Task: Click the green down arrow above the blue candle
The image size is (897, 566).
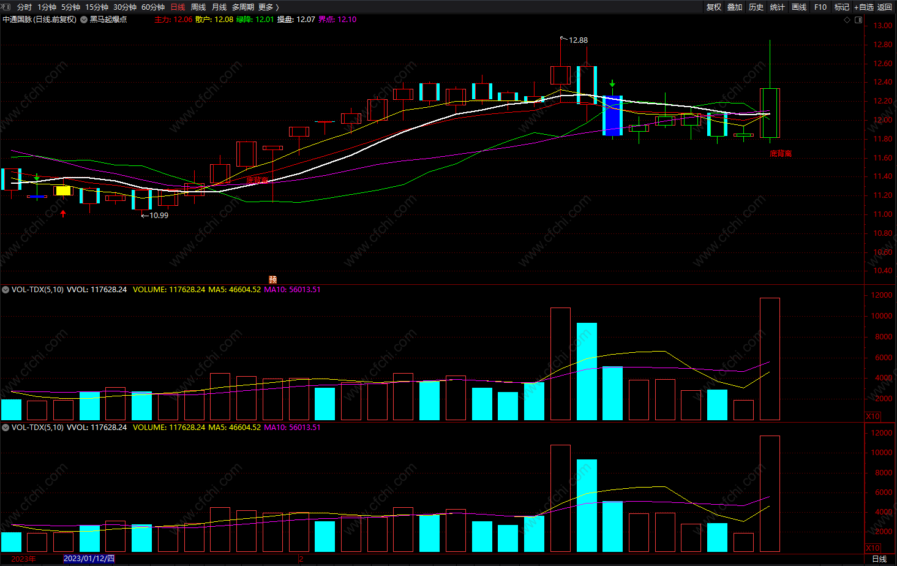Action: pyautogui.click(x=612, y=83)
